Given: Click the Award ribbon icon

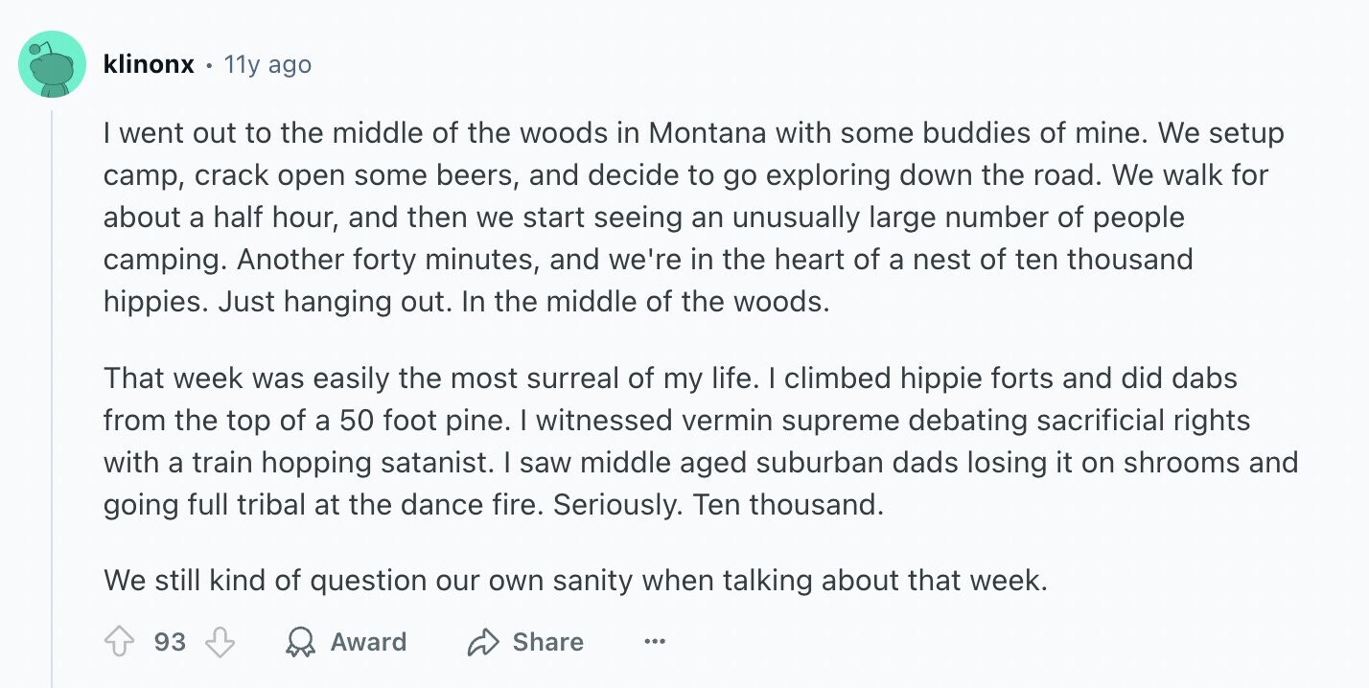Looking at the screenshot, I should tap(301, 642).
